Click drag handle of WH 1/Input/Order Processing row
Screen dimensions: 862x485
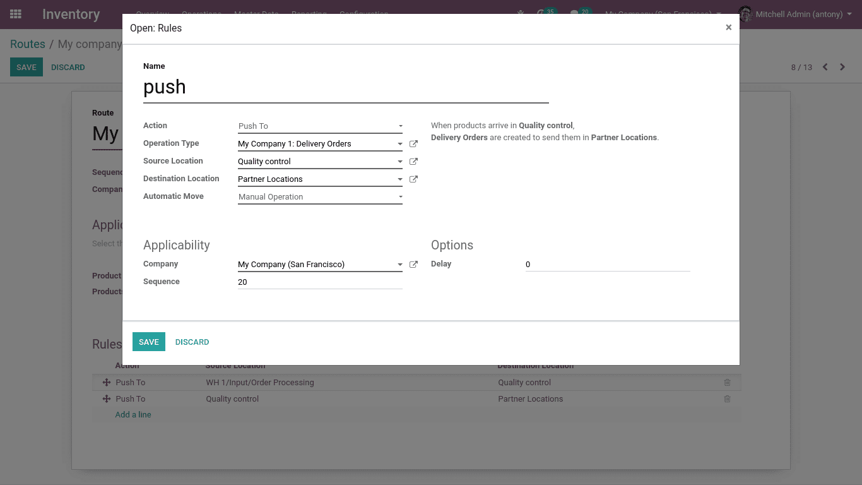106,383
